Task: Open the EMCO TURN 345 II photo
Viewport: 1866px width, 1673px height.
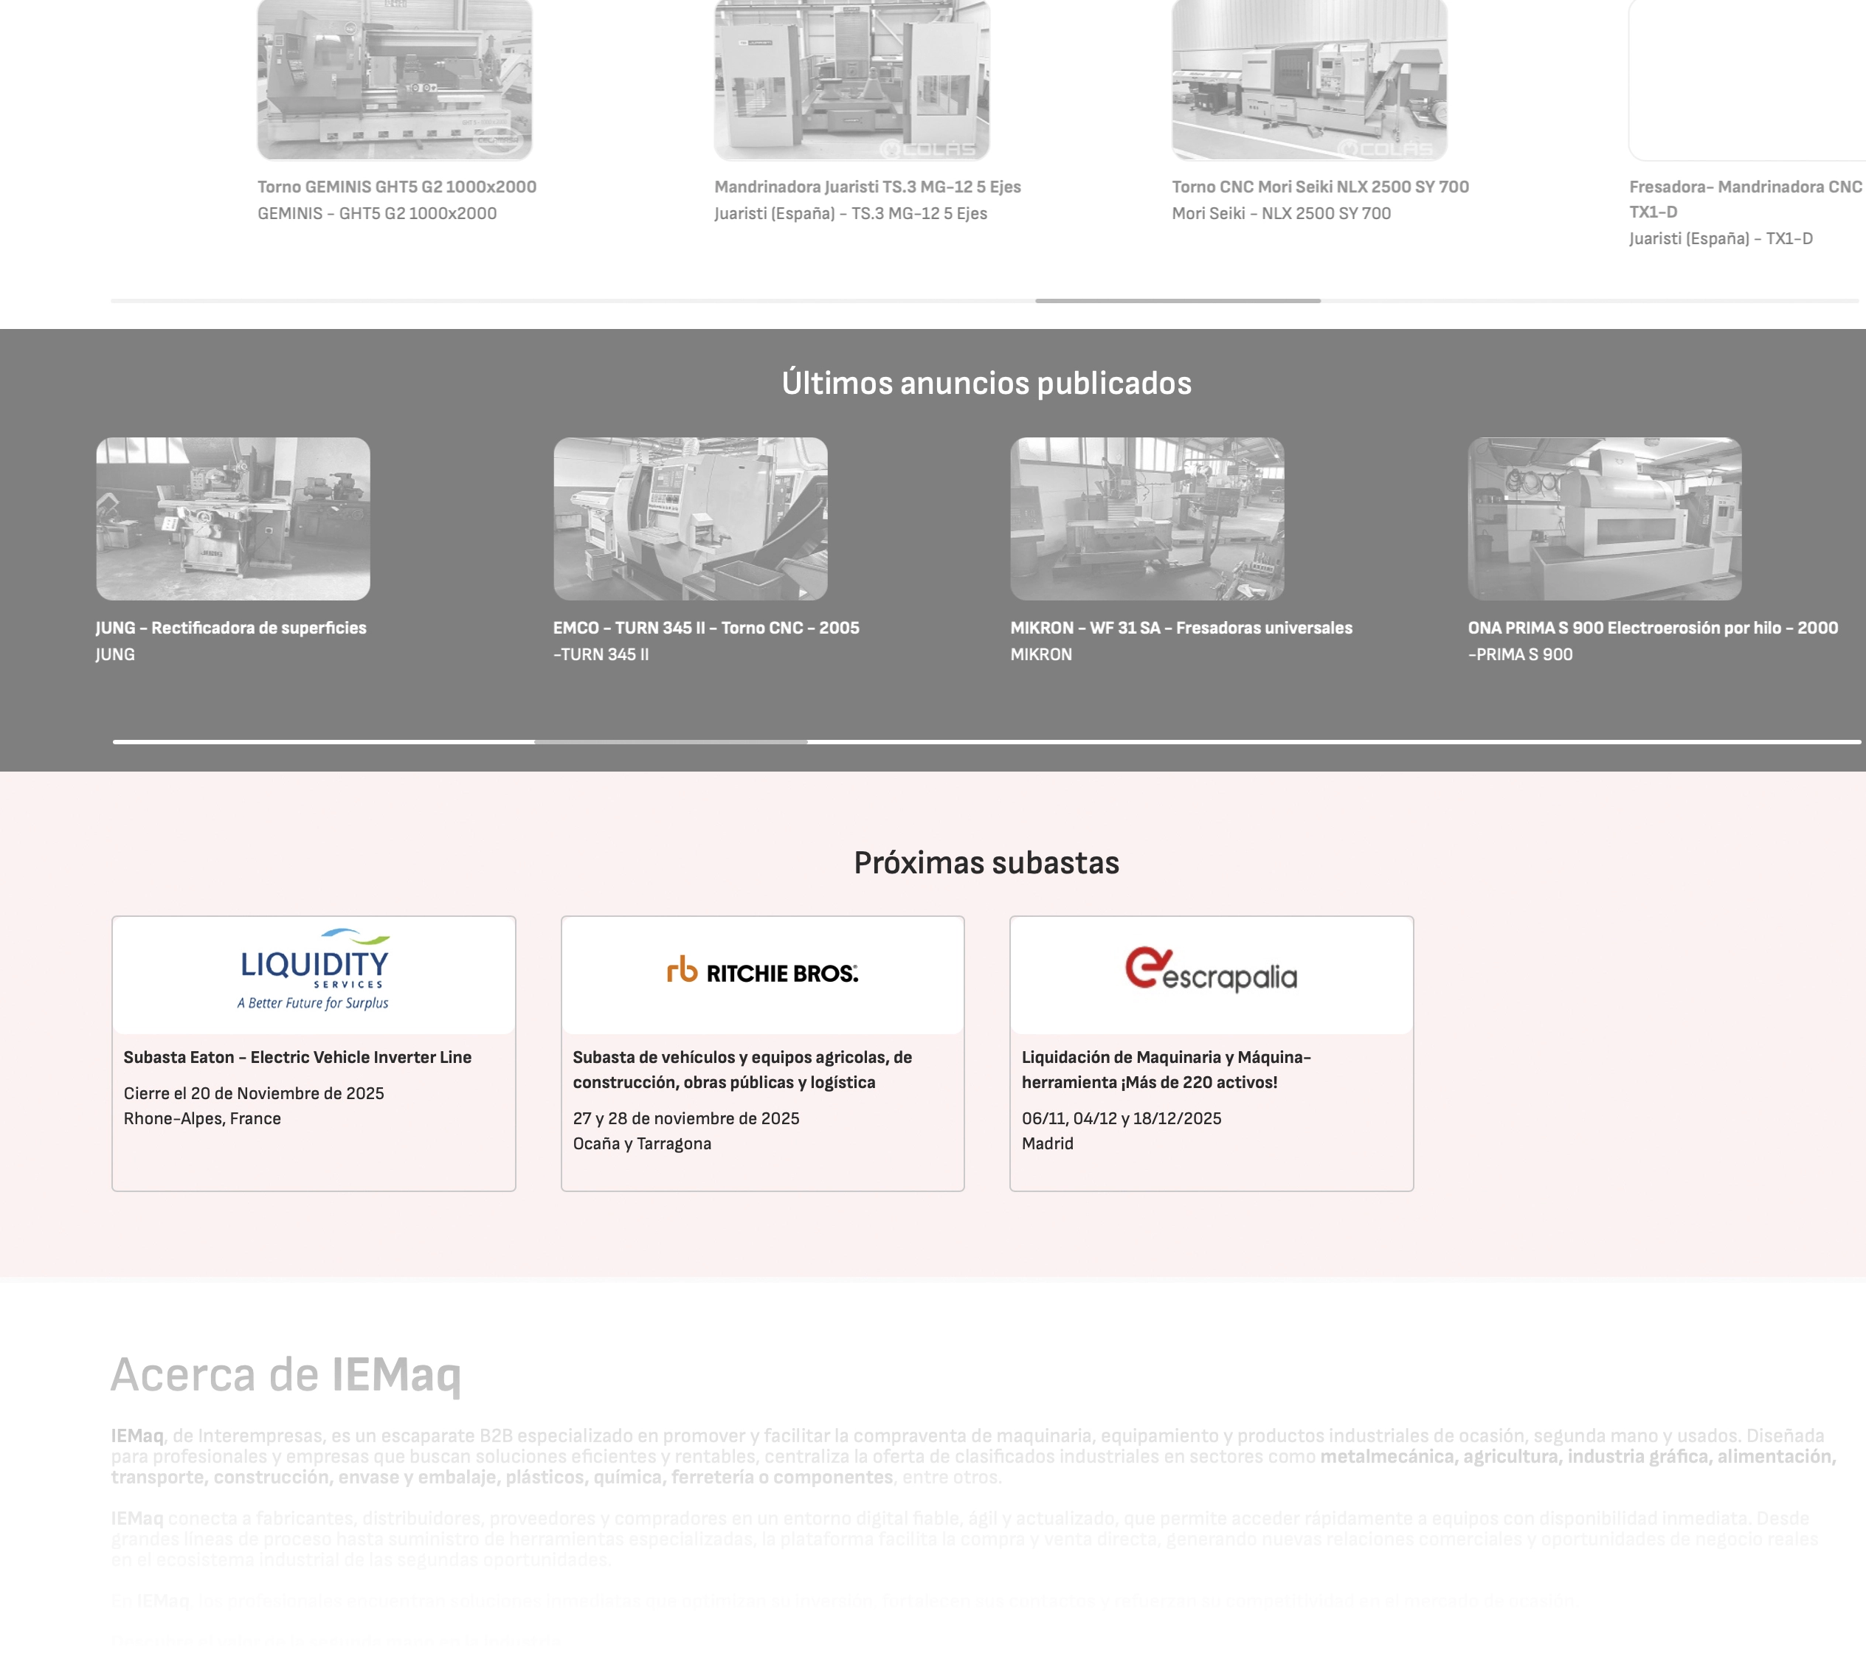Action: click(x=691, y=519)
